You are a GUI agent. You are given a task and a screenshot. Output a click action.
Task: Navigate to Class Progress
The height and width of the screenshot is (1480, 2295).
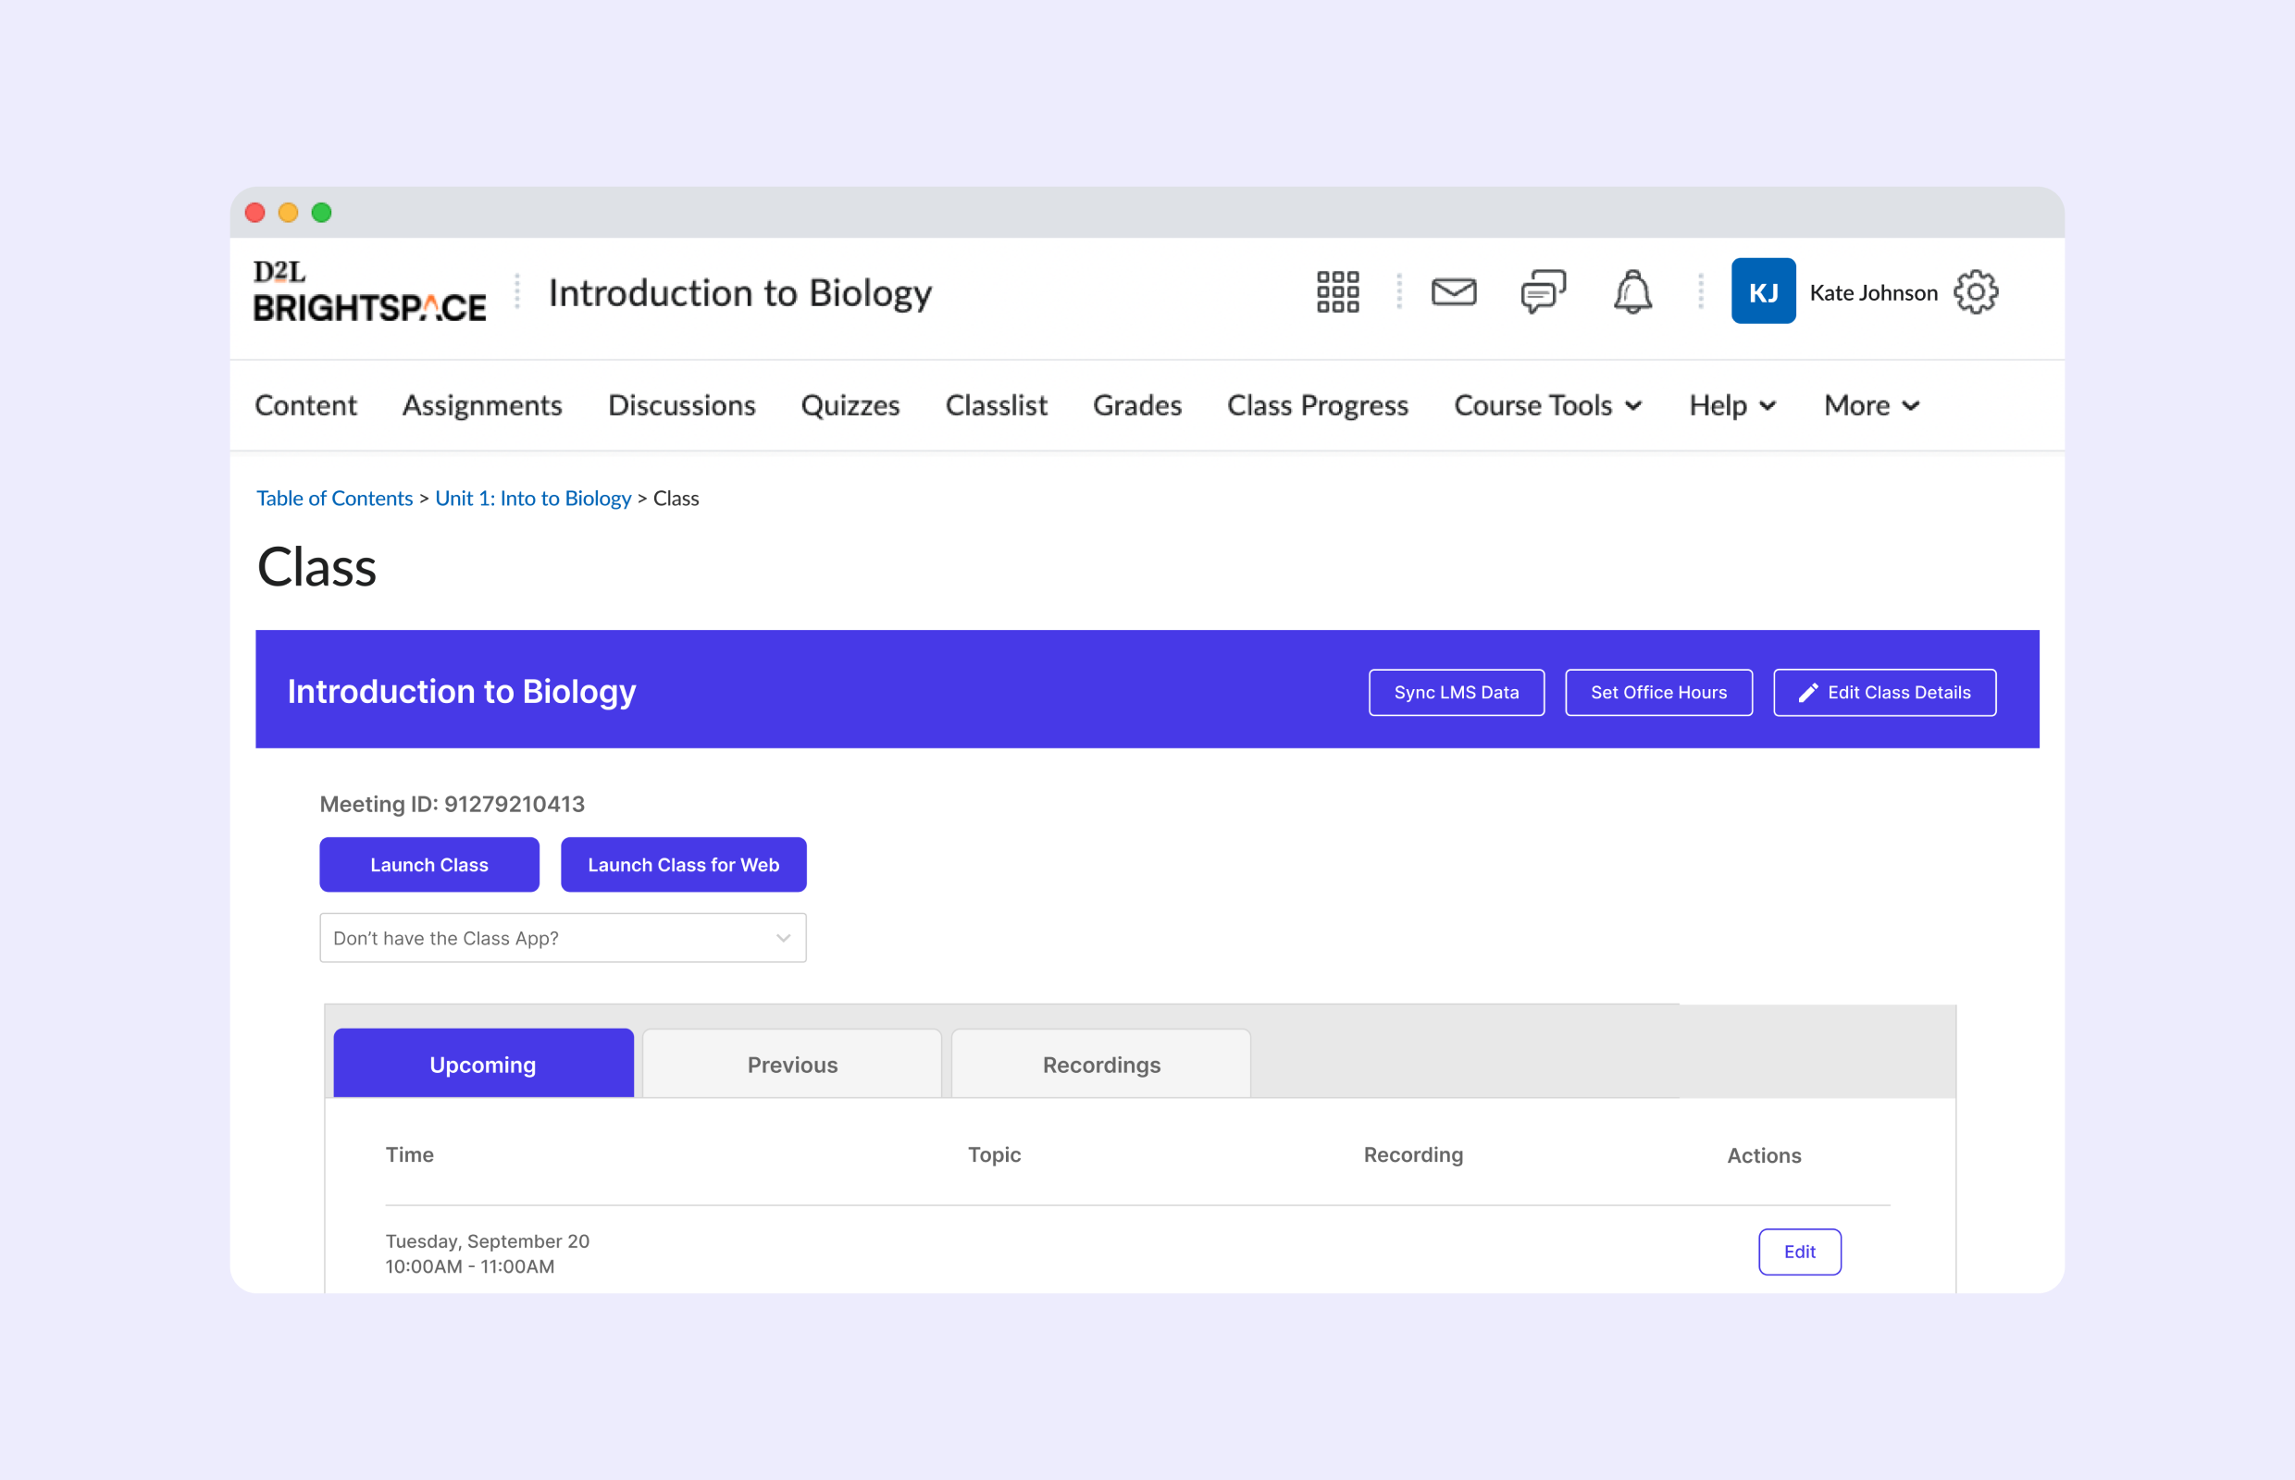[1317, 404]
